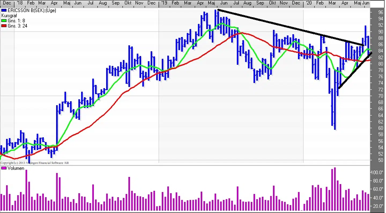Click the 50 label on the price axis
Viewport: 386px width, 213px height.
pos(381,160)
